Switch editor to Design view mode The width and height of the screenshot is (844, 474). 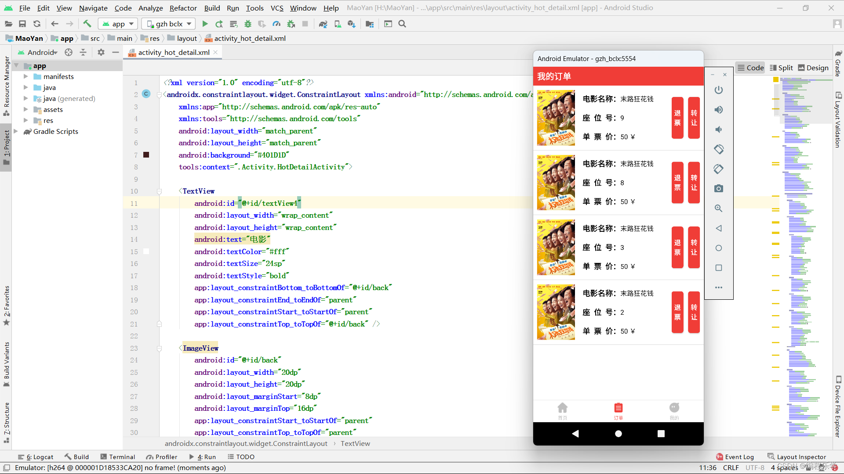coord(813,68)
